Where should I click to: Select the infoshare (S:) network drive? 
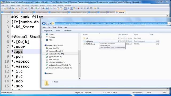tap(57, 62)
